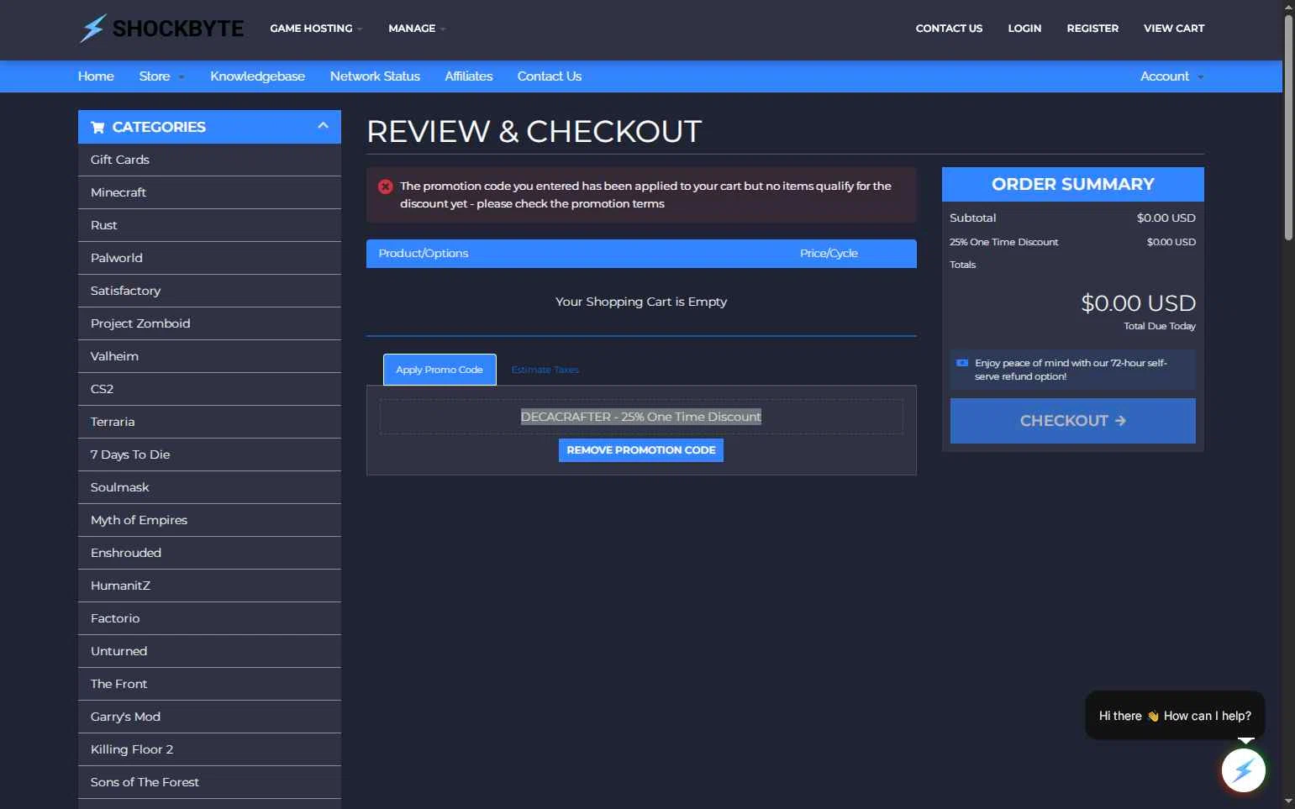Screen dimensions: 1295x809
Task: Click the Login link
Action: click(1024, 29)
